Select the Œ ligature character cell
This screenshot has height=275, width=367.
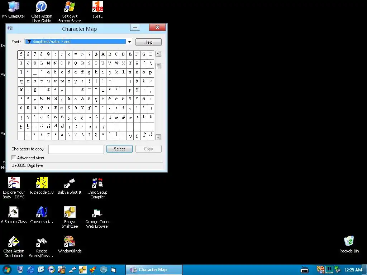coord(55,108)
